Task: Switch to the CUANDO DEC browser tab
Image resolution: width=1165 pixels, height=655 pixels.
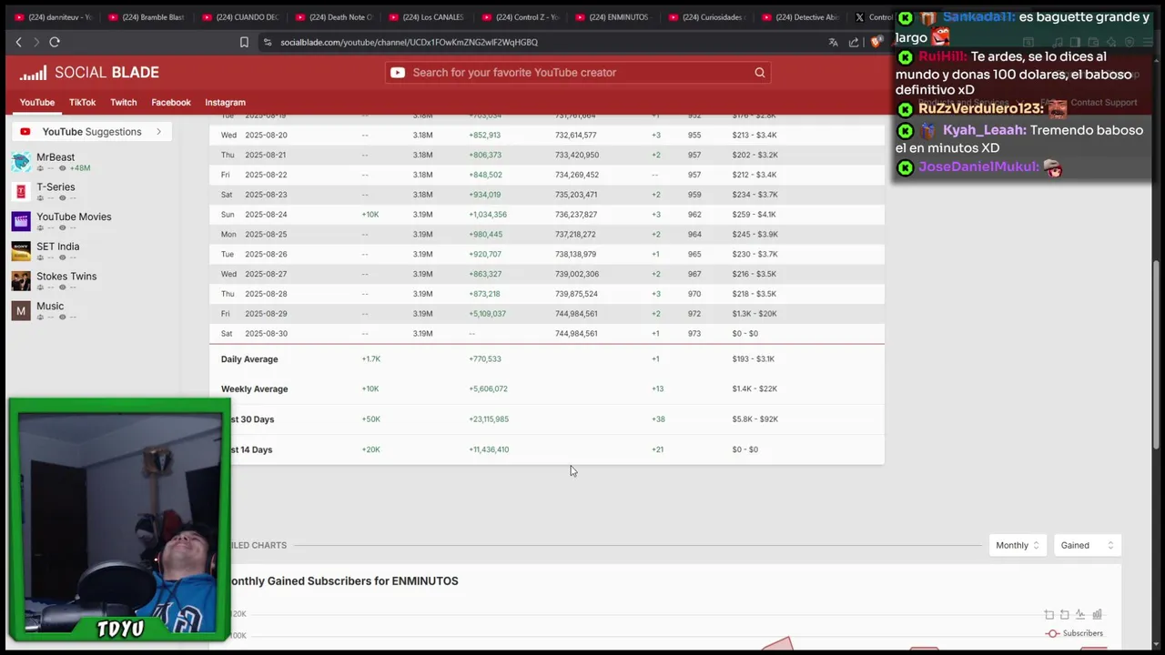Action: tap(240, 17)
